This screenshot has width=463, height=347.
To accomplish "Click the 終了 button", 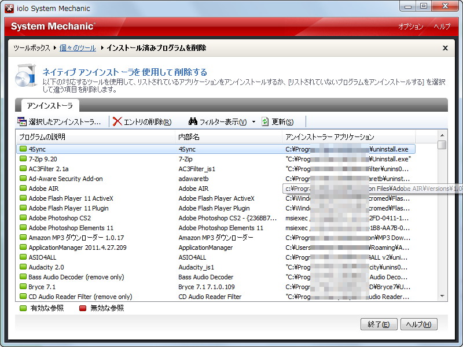I will (x=379, y=324).
